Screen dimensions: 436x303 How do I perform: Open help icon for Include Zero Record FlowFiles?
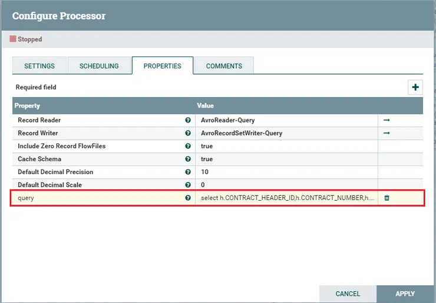pos(188,146)
